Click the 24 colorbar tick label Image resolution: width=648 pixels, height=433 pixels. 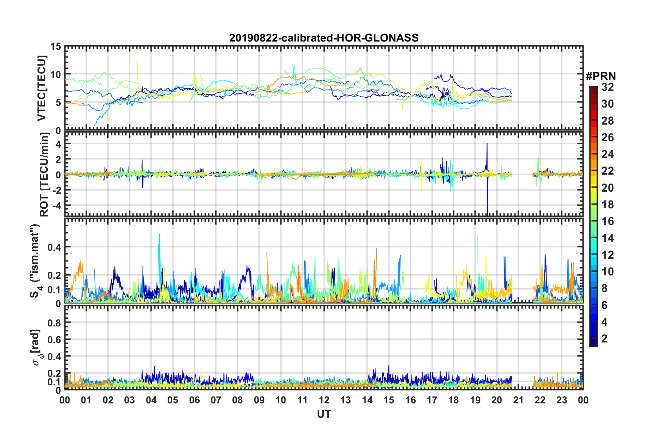tap(607, 154)
